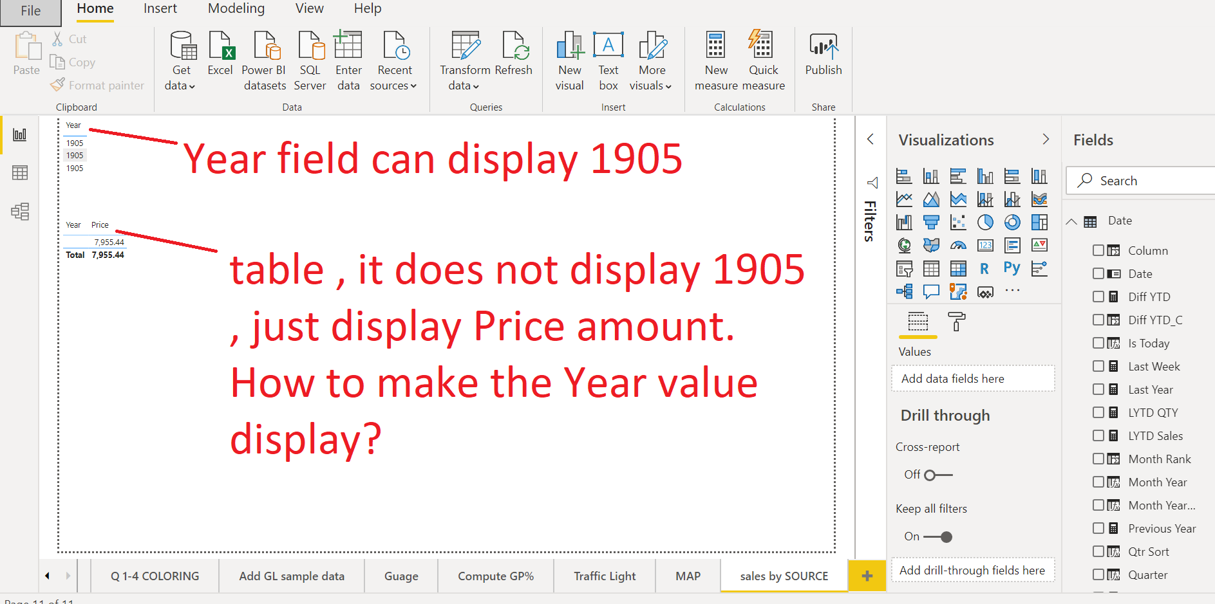Open the Recent sources dropdown
1215x604 pixels.
(x=394, y=61)
